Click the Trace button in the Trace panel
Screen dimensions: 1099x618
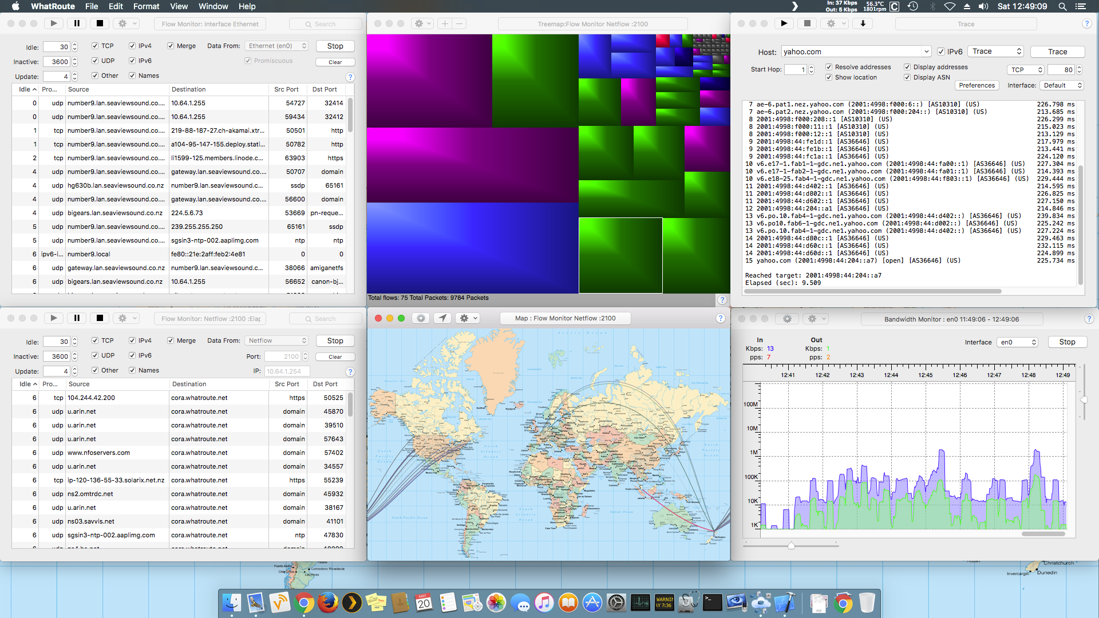click(x=1057, y=51)
